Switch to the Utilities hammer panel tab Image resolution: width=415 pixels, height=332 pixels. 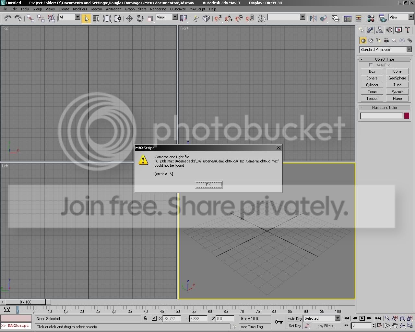click(x=408, y=30)
